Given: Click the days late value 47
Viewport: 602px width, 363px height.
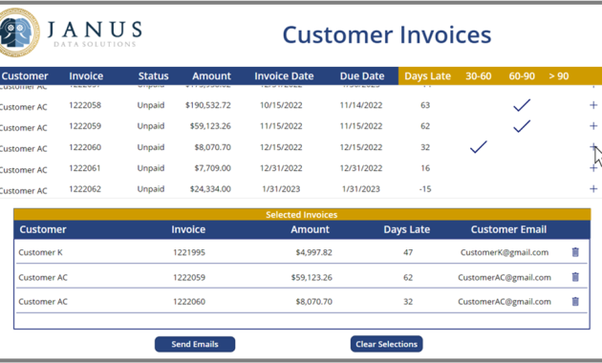Looking at the screenshot, I should (x=408, y=252).
